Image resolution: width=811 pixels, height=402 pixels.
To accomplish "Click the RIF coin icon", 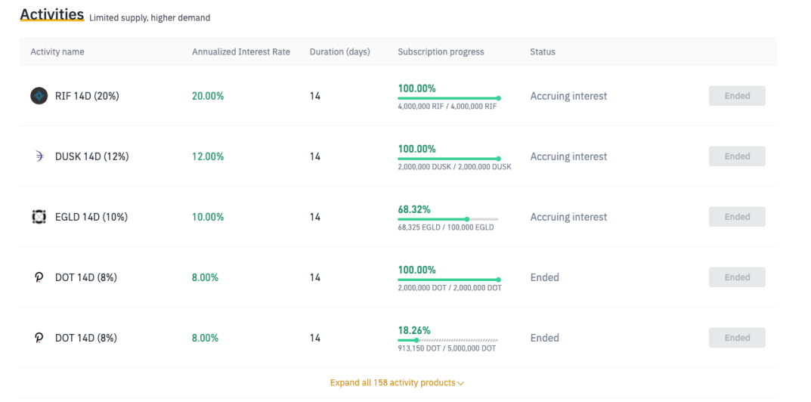I will pos(39,96).
